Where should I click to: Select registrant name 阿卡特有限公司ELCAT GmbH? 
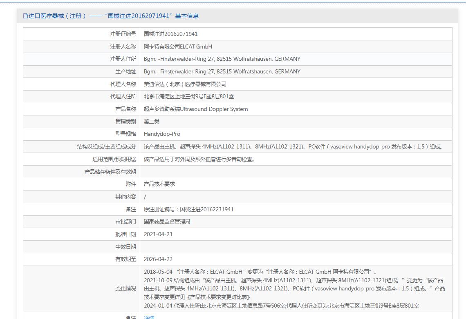point(178,47)
